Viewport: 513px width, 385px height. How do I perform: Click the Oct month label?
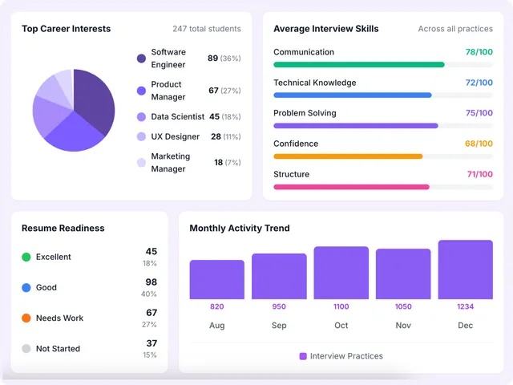point(341,326)
